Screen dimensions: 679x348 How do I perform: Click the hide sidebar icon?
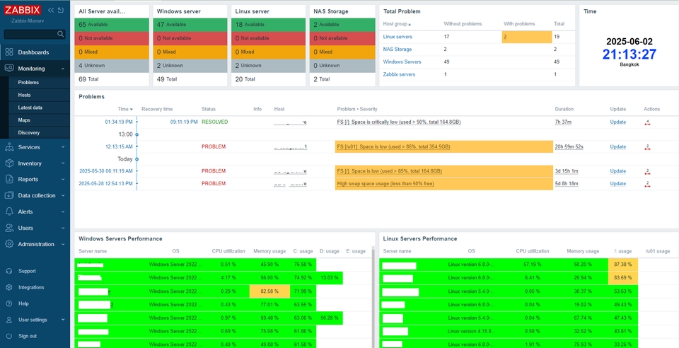click(x=60, y=10)
